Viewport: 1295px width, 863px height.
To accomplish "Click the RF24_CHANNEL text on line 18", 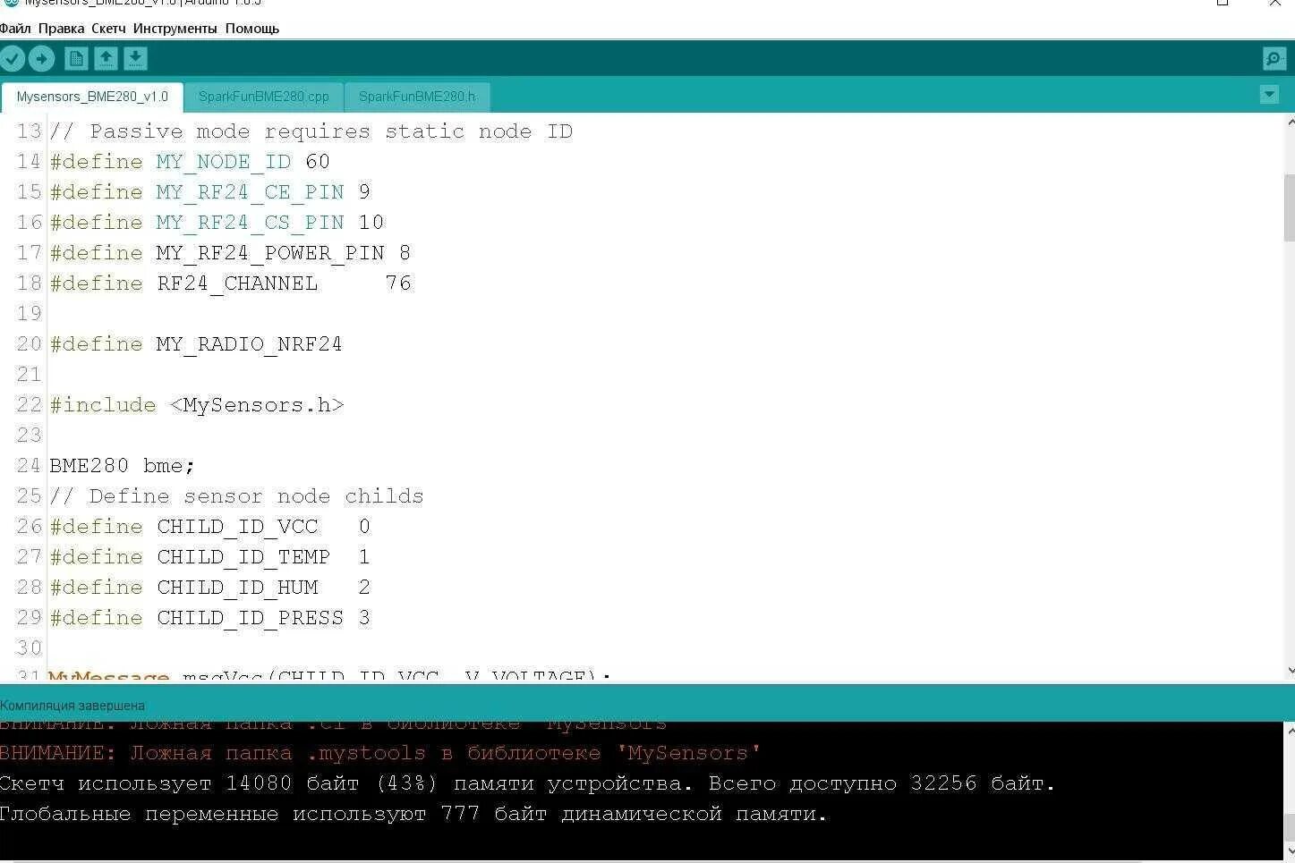I will pos(237,283).
